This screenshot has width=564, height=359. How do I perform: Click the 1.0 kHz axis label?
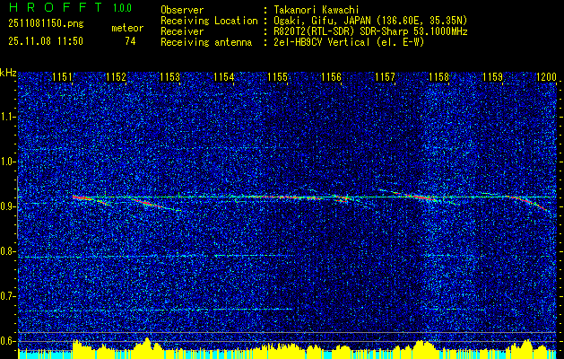[x=8, y=162]
